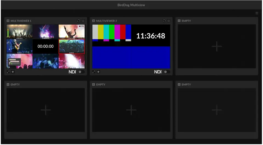Select the blue crowd tile in Multiviewer 1's bottom row

coord(46,61)
